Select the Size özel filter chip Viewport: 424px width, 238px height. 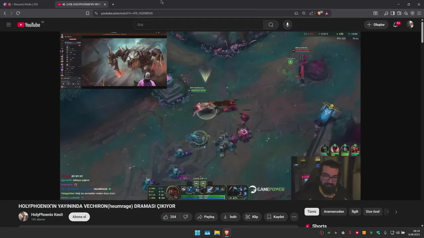(372, 212)
